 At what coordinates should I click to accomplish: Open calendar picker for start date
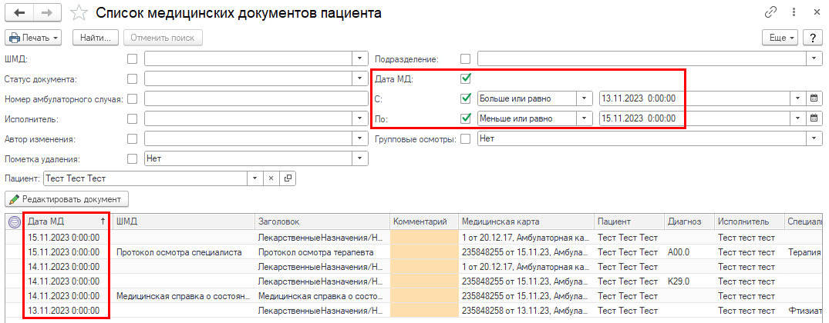click(813, 98)
